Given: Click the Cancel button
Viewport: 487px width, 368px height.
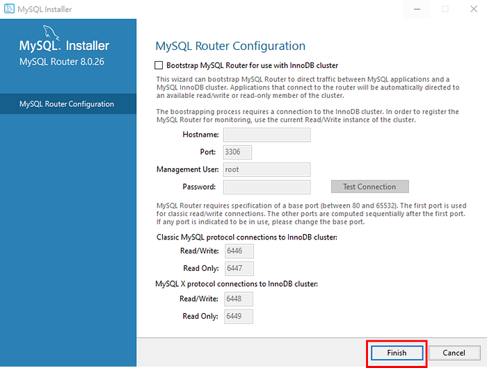Looking at the screenshot, I should coord(454,353).
